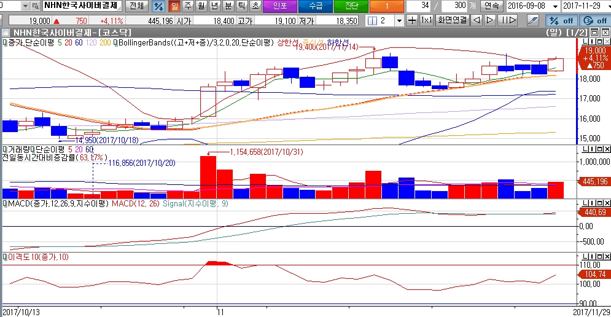Click the 화면연결 button
This screenshot has height=317, width=611.
pyautogui.click(x=451, y=20)
